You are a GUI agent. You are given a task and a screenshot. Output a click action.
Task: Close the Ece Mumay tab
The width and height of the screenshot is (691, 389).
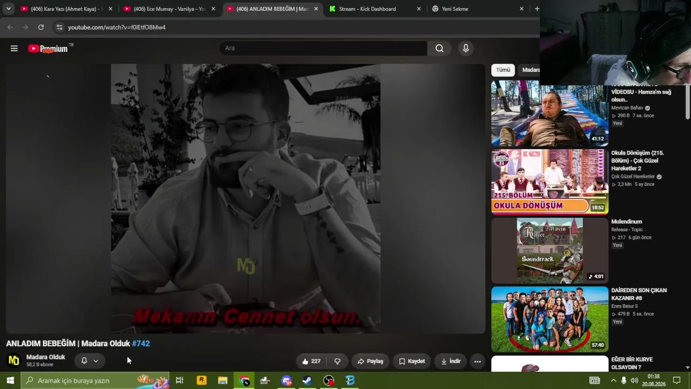click(213, 9)
